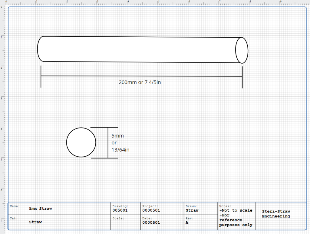Select the "Steri-Straw Engineering" company text
The image size is (310, 234).
pos(276,214)
